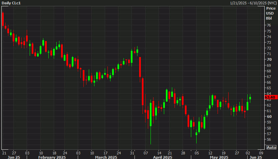Click the last green candlestick near 63.40
This screenshot has height=159, width=278.
point(250,98)
